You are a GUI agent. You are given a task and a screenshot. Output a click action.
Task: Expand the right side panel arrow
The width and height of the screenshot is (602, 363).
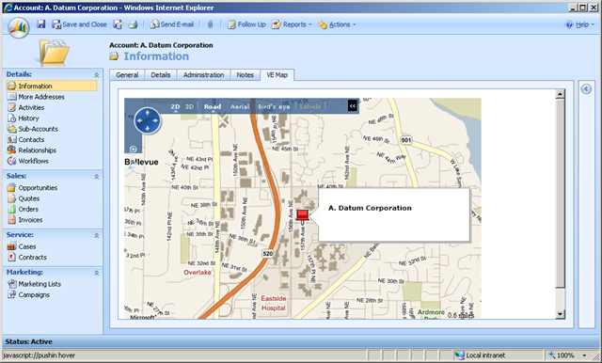coord(586,89)
